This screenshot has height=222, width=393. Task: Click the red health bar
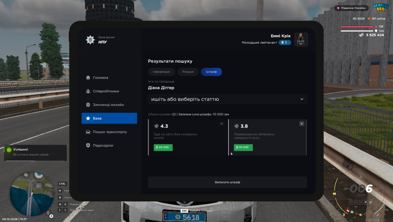pyautogui.click(x=357, y=27)
